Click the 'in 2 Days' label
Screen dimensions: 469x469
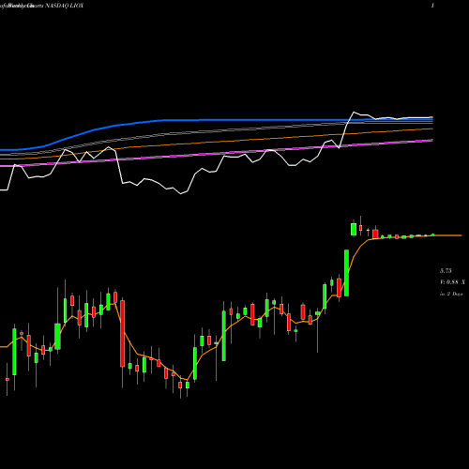pos(451,294)
